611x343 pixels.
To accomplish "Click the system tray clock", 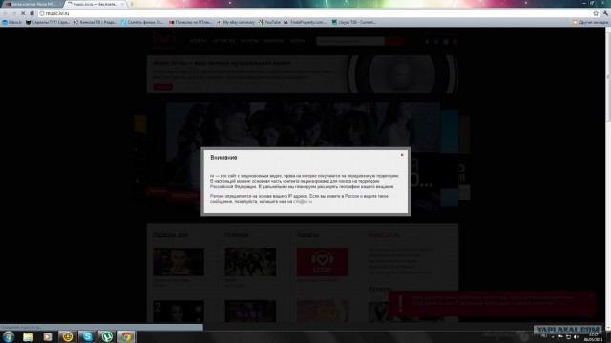I will pyautogui.click(x=594, y=337).
